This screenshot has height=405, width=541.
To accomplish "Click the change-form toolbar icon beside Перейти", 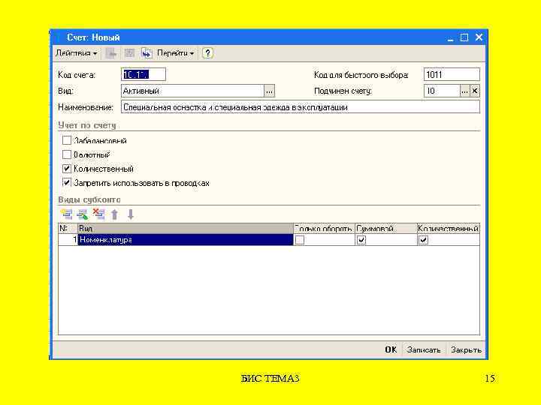I will coord(147,53).
